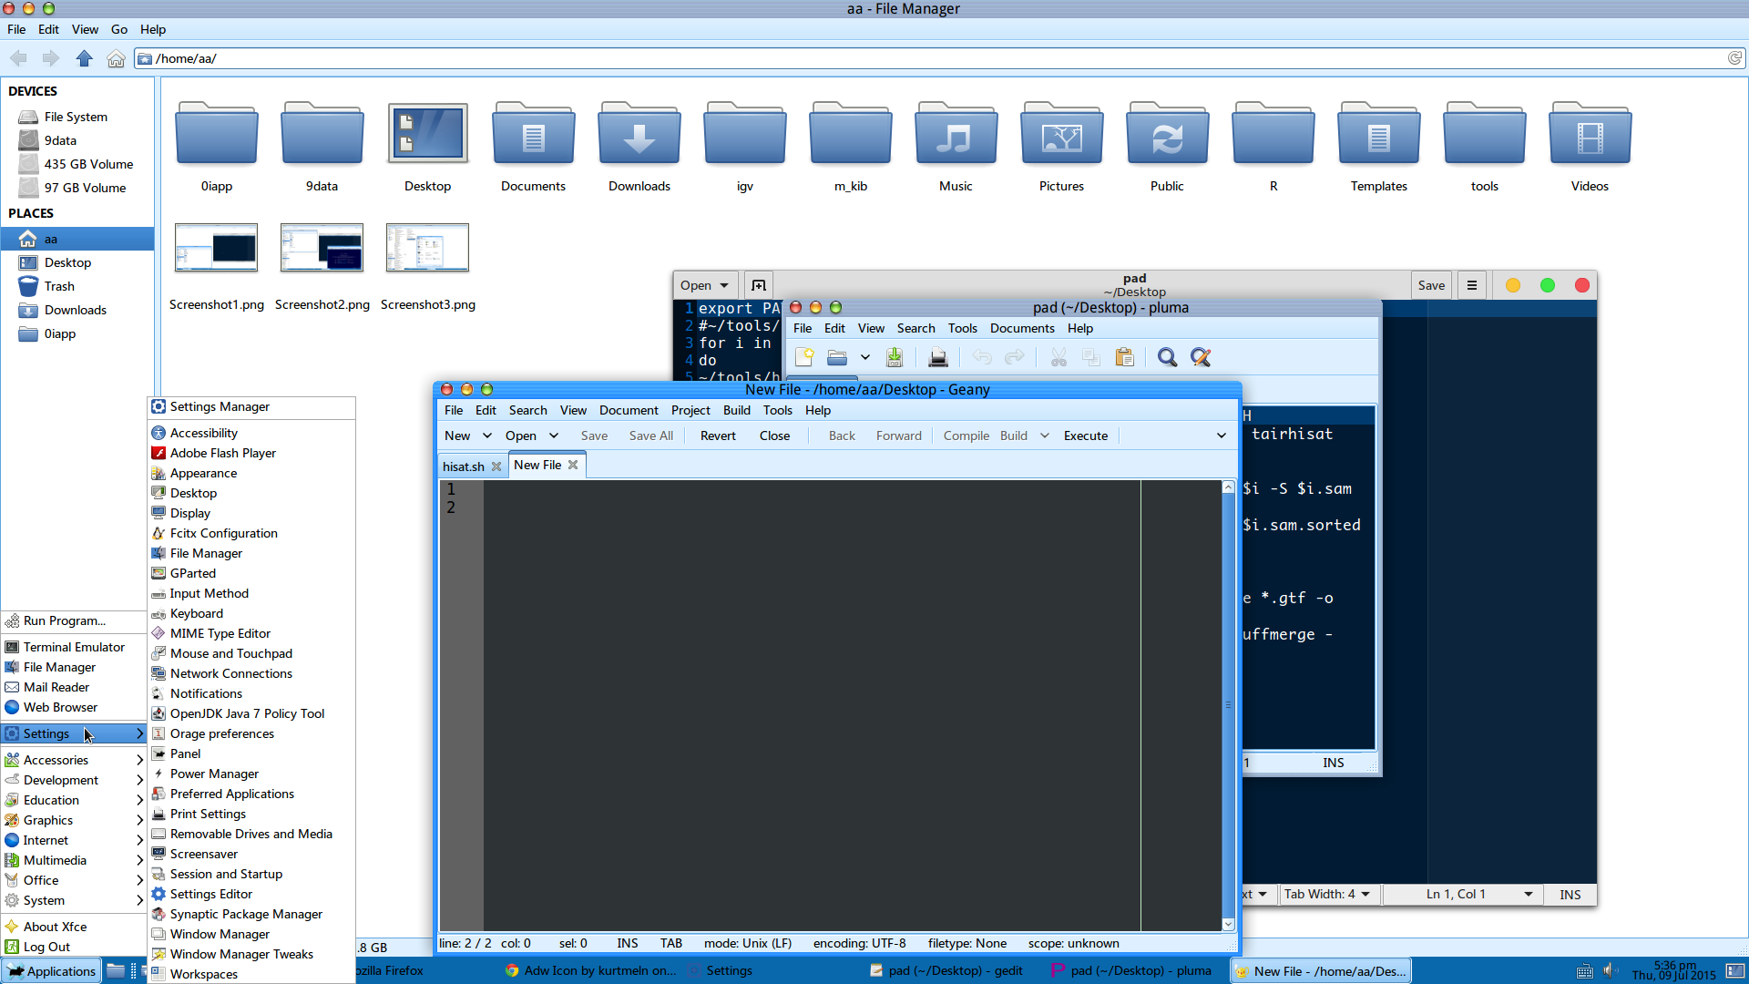The height and width of the screenshot is (984, 1749).
Task: Close the hisat.sh tab in Geany
Action: 496,466
